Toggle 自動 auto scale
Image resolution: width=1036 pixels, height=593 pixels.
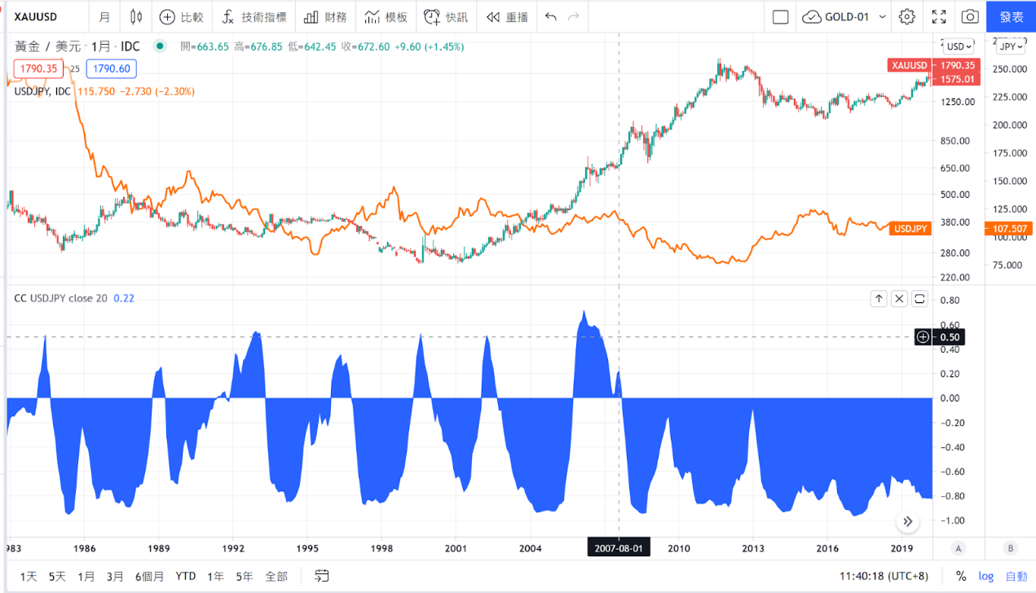[x=1016, y=576]
